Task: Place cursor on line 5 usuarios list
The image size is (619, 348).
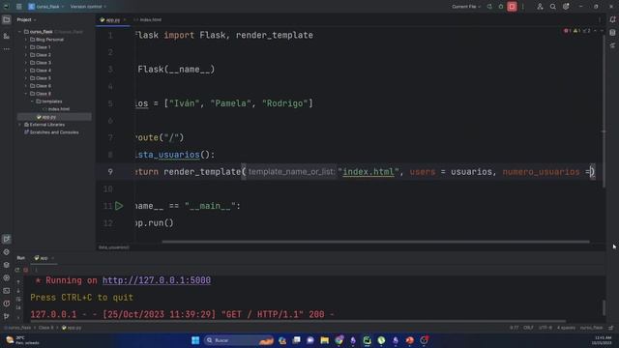Action: click(239, 103)
